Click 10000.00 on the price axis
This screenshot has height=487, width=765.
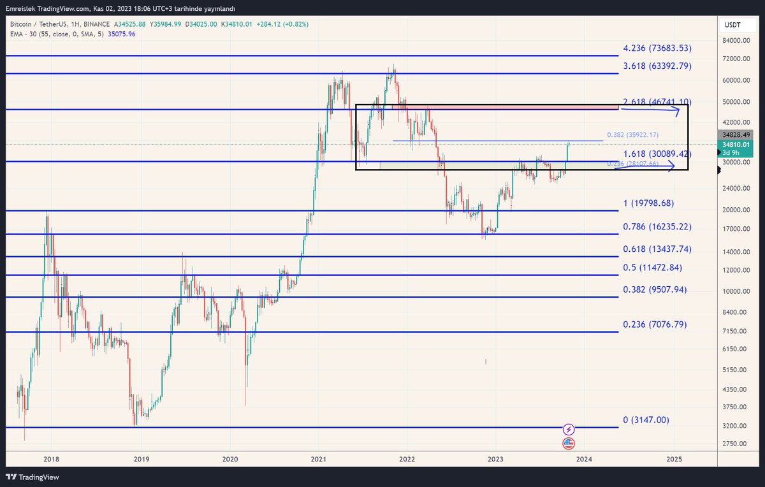pos(738,291)
